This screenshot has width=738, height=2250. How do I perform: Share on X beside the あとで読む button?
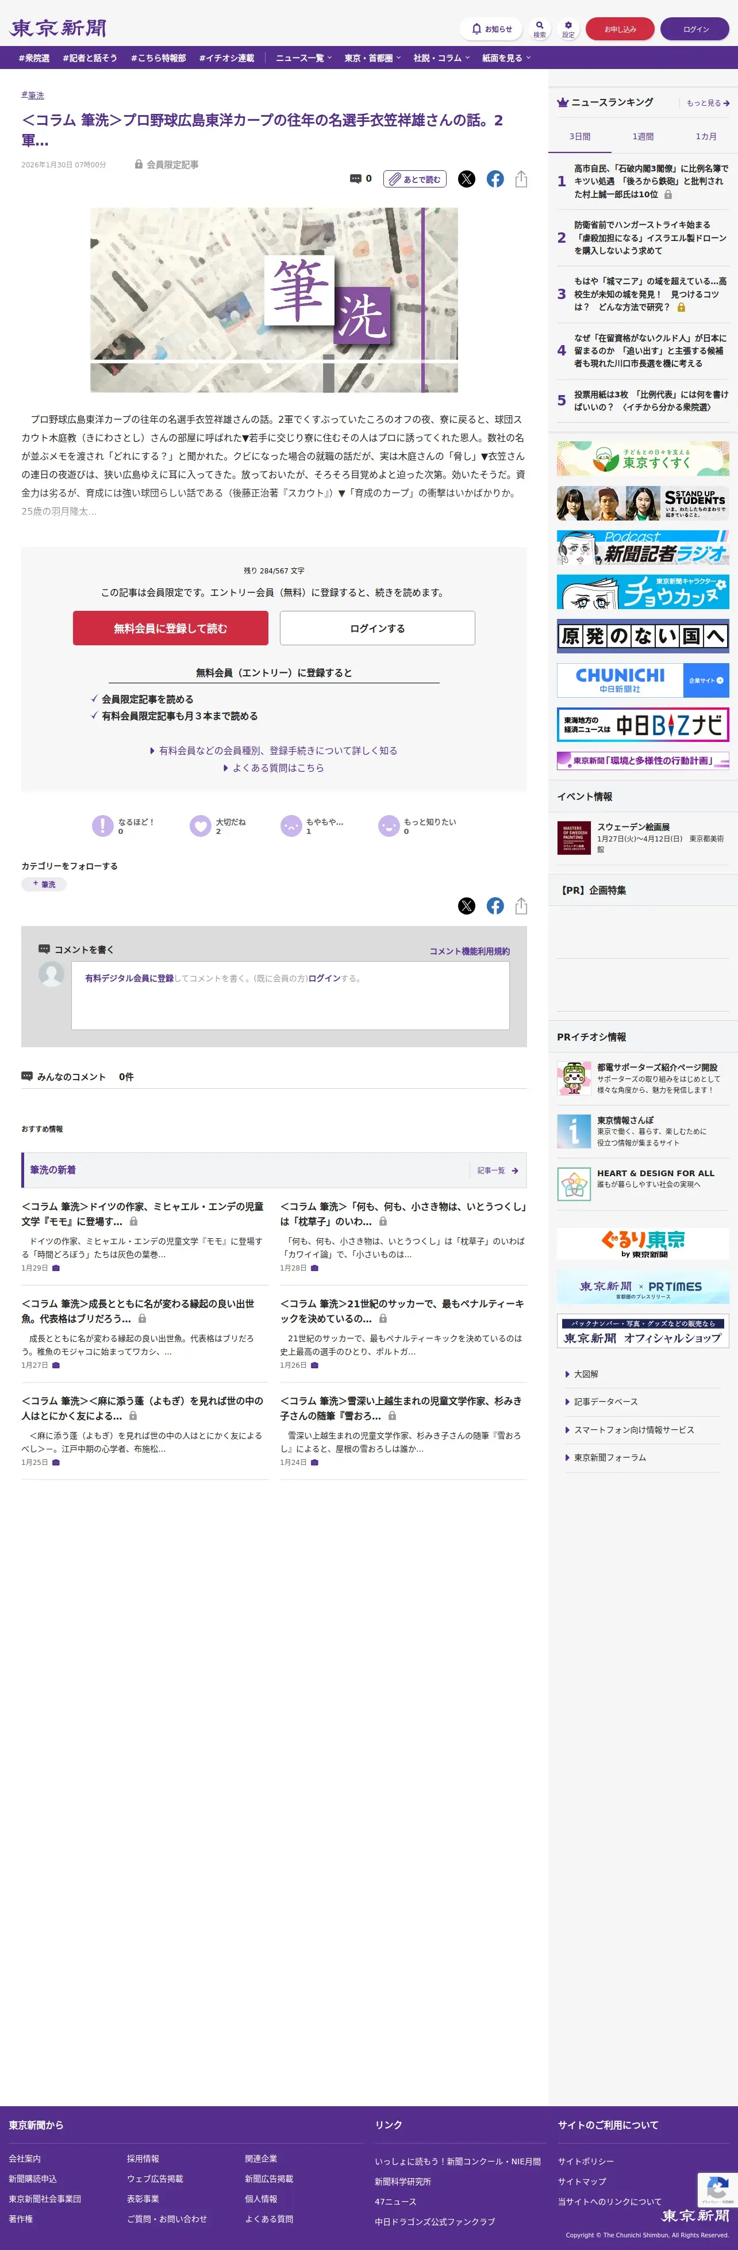[x=467, y=179]
